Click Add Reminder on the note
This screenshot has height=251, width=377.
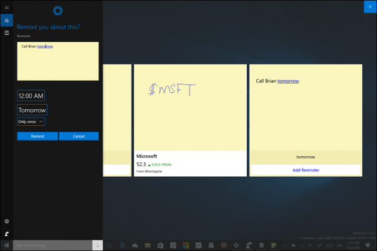[306, 170]
